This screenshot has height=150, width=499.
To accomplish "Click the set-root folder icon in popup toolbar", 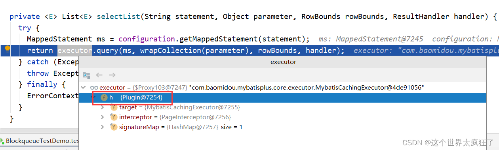I will (86, 75).
